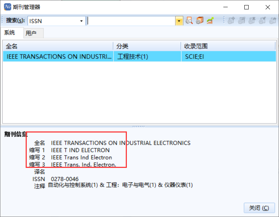Click the first greyed-out gear icon

[x=231, y=21]
